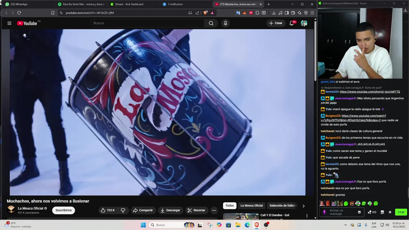Click the purple microphone in the chat box
Image resolution: width=409 pixels, height=230 pixels.
pyautogui.click(x=324, y=212)
